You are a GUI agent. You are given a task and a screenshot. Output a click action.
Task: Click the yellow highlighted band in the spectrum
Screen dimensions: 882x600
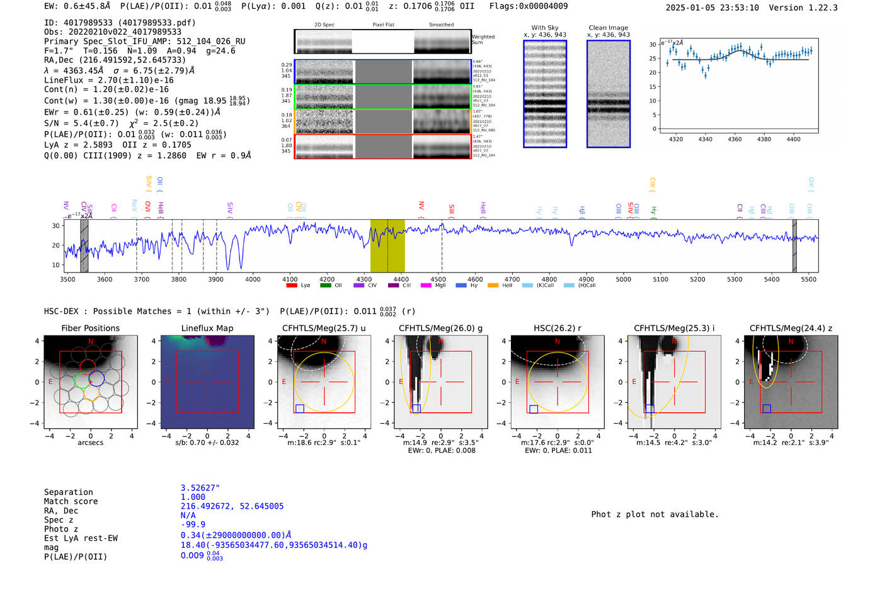click(387, 246)
